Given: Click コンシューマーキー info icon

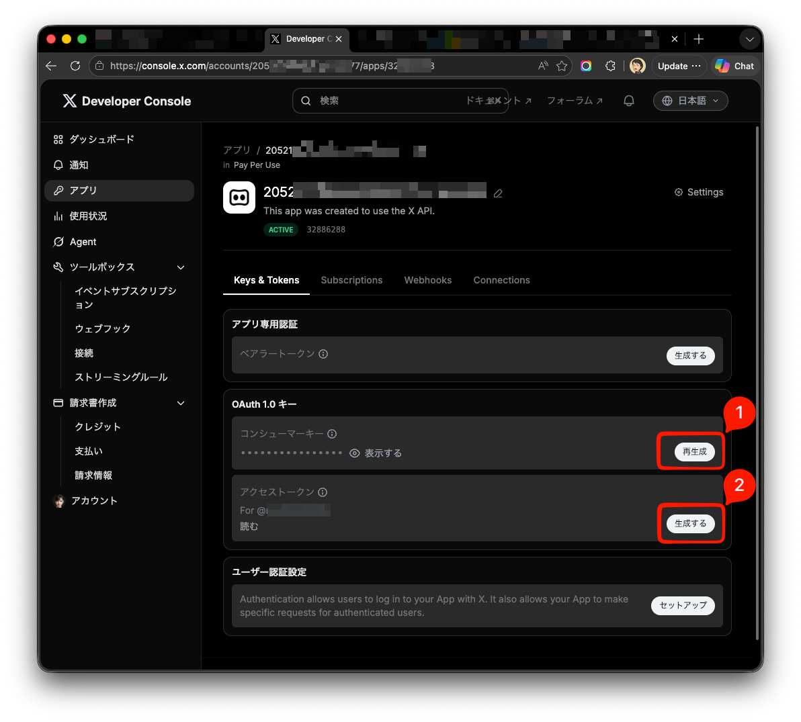Looking at the screenshot, I should 332,433.
